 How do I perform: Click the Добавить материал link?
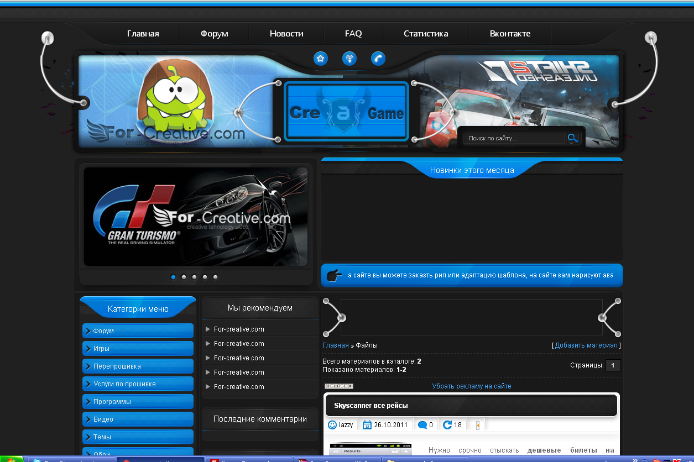(586, 345)
